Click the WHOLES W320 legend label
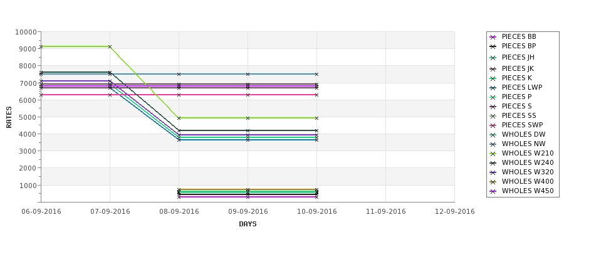The height and width of the screenshot is (269, 611). pyautogui.click(x=528, y=172)
